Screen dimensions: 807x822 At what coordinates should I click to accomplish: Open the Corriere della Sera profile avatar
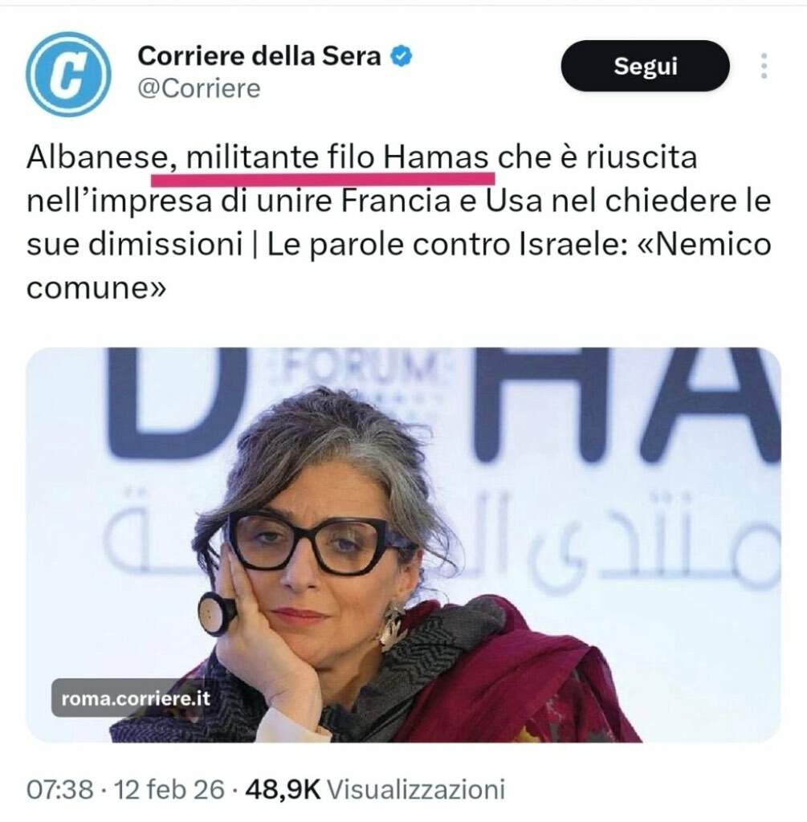click(68, 74)
